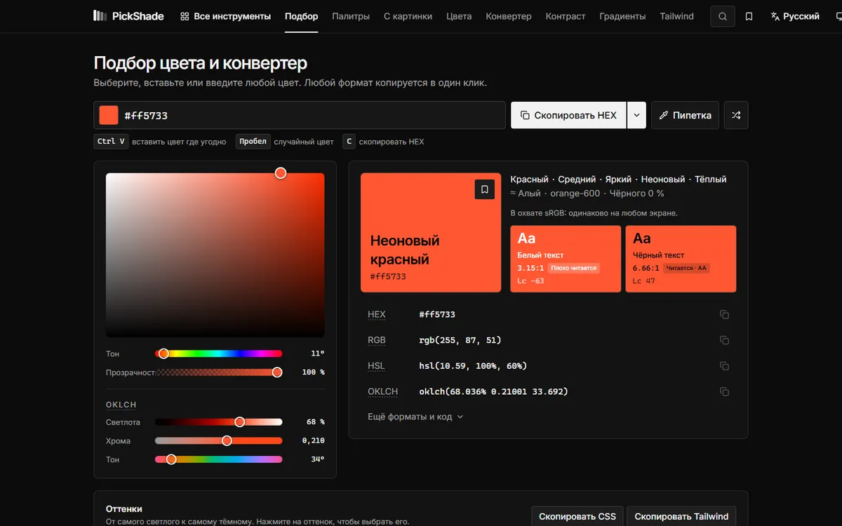Click the hue value 11°
The width and height of the screenshot is (842, 526).
click(x=317, y=353)
